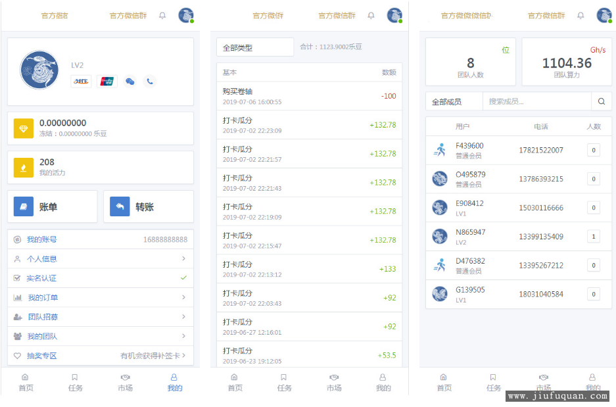This screenshot has height=407, width=616.
Task: Click the large dragon avatar in profile card
Action: [39, 70]
